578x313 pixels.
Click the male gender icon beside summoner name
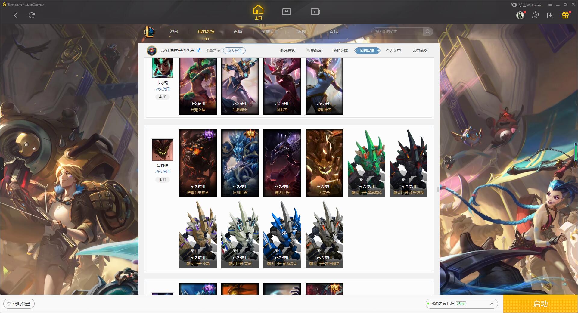[198, 51]
